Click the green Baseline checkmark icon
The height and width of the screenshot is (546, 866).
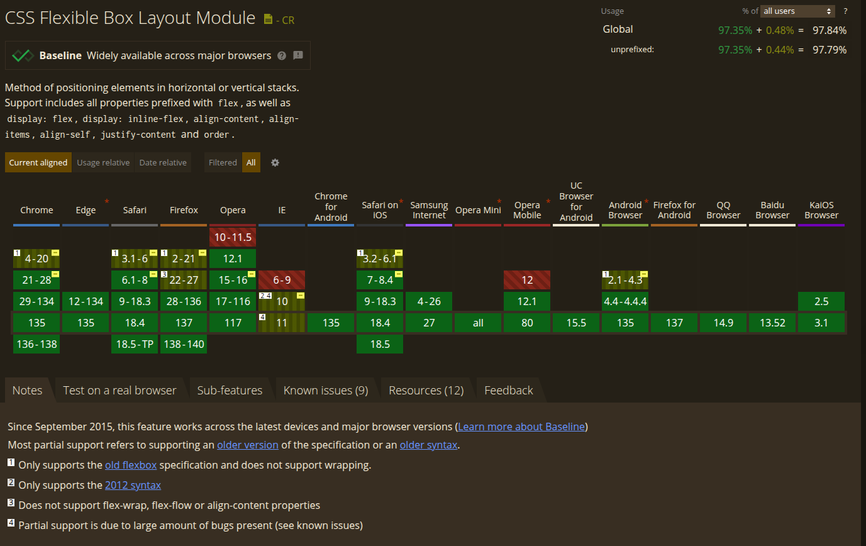click(23, 55)
